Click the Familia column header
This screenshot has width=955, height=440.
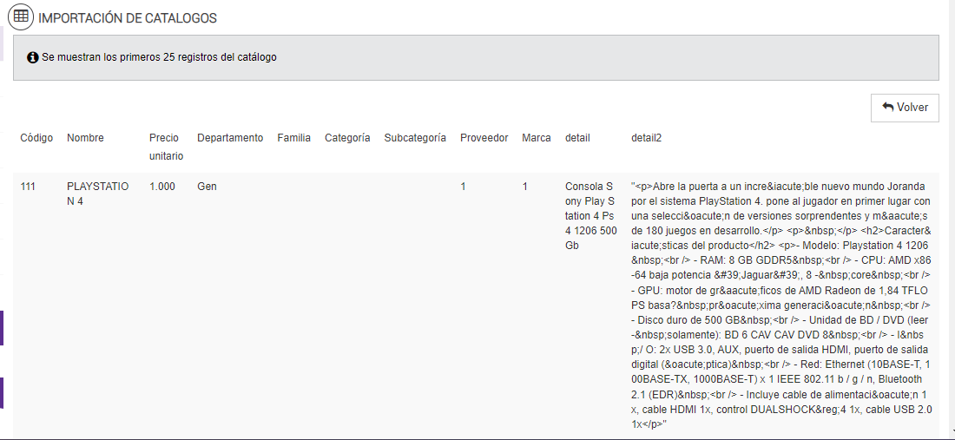(294, 138)
